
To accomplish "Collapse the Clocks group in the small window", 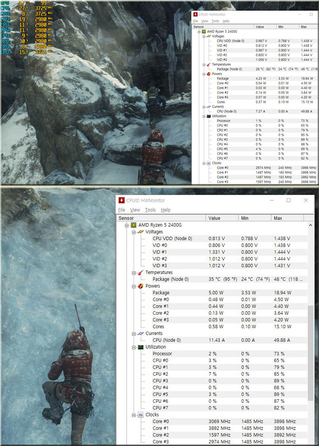I will 204,163.
